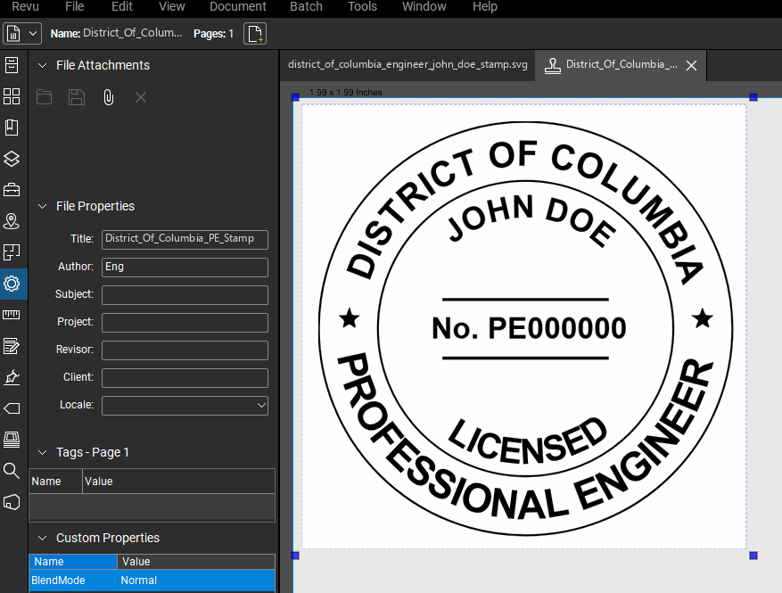
Task: Open the Spaces location pin icon
Action: coord(12,221)
